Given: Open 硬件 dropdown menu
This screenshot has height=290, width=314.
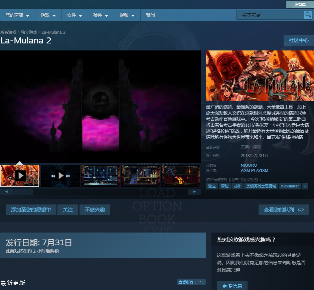Looking at the screenshot, I should click(x=101, y=15).
